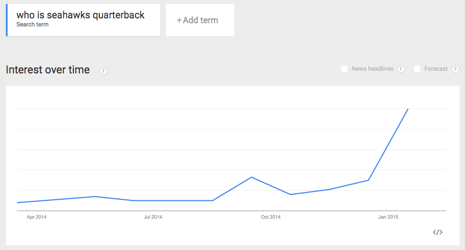Image resolution: width=465 pixels, height=250 pixels.
Task: Click the Apr 2014 axis label
Action: tap(37, 217)
